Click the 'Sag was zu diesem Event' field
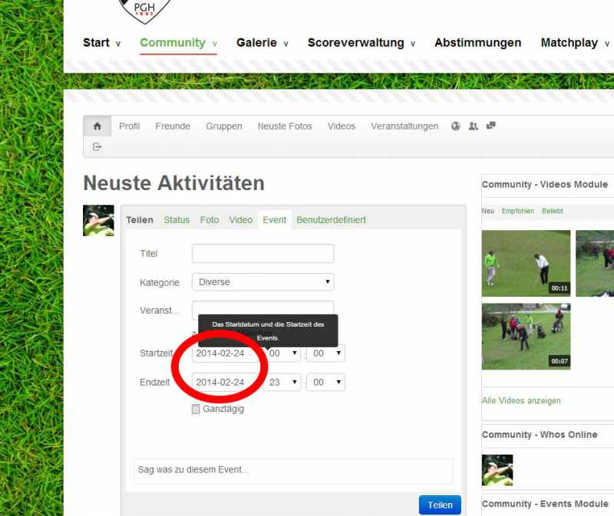The height and width of the screenshot is (516, 614). (x=293, y=470)
